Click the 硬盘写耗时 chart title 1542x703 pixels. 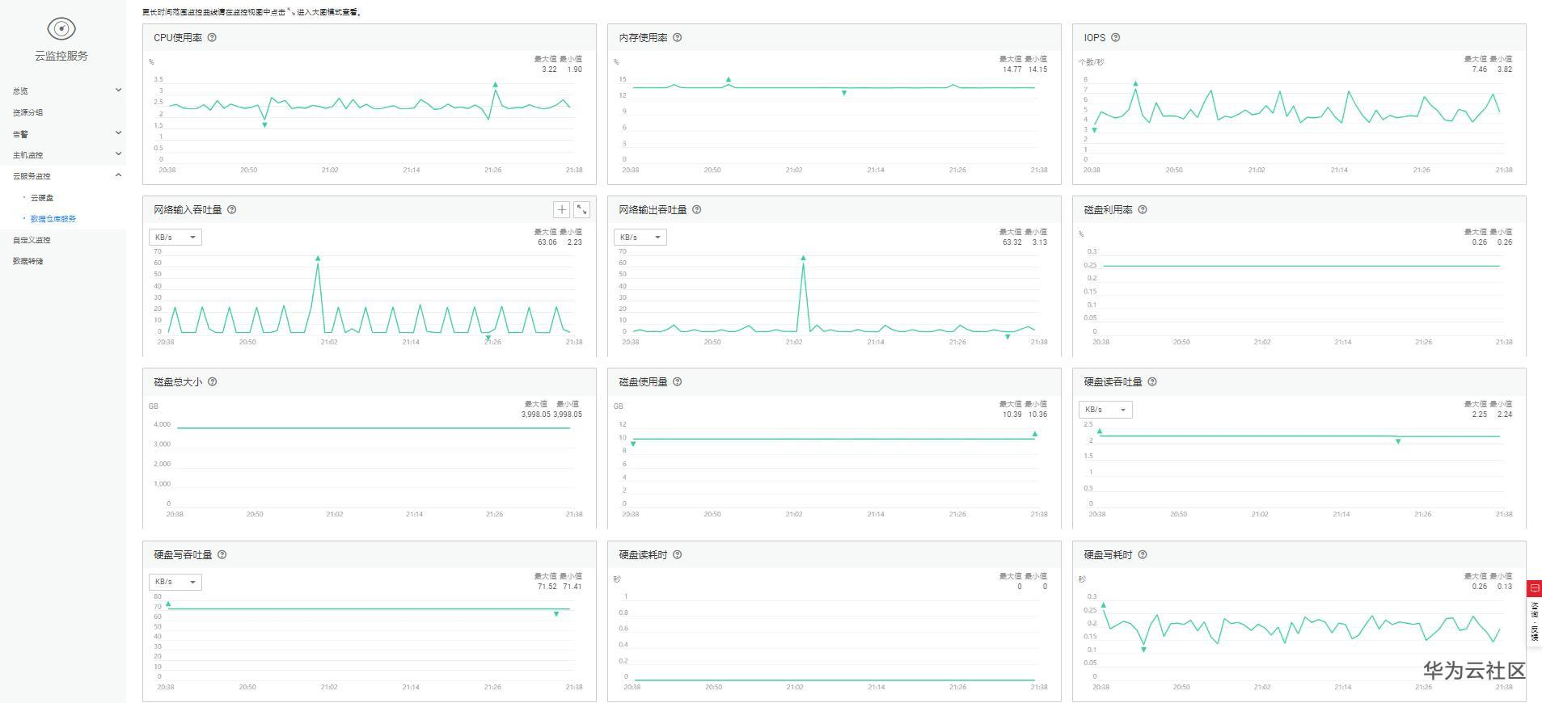coord(1109,555)
